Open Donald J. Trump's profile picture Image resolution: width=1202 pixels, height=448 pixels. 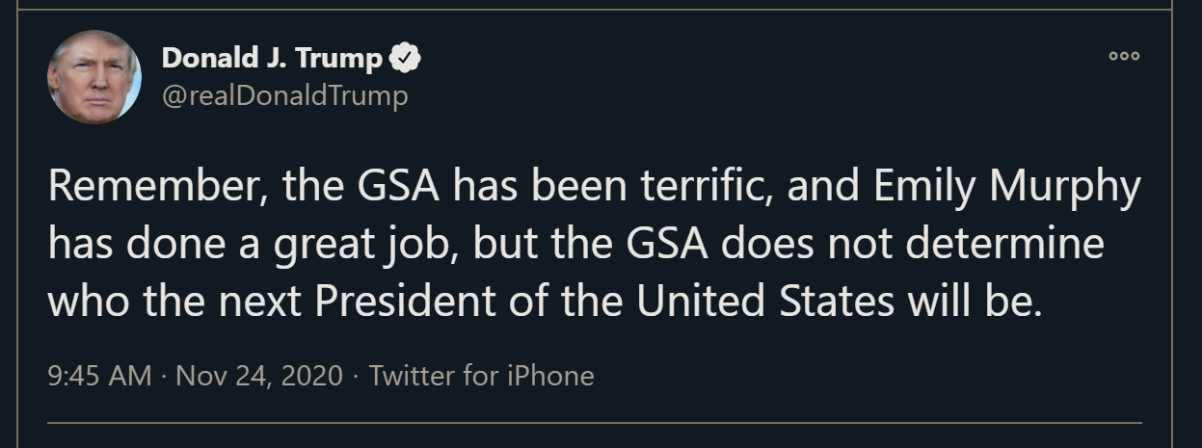coord(94,77)
